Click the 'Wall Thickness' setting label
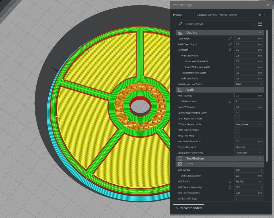 pyautogui.click(x=185, y=96)
